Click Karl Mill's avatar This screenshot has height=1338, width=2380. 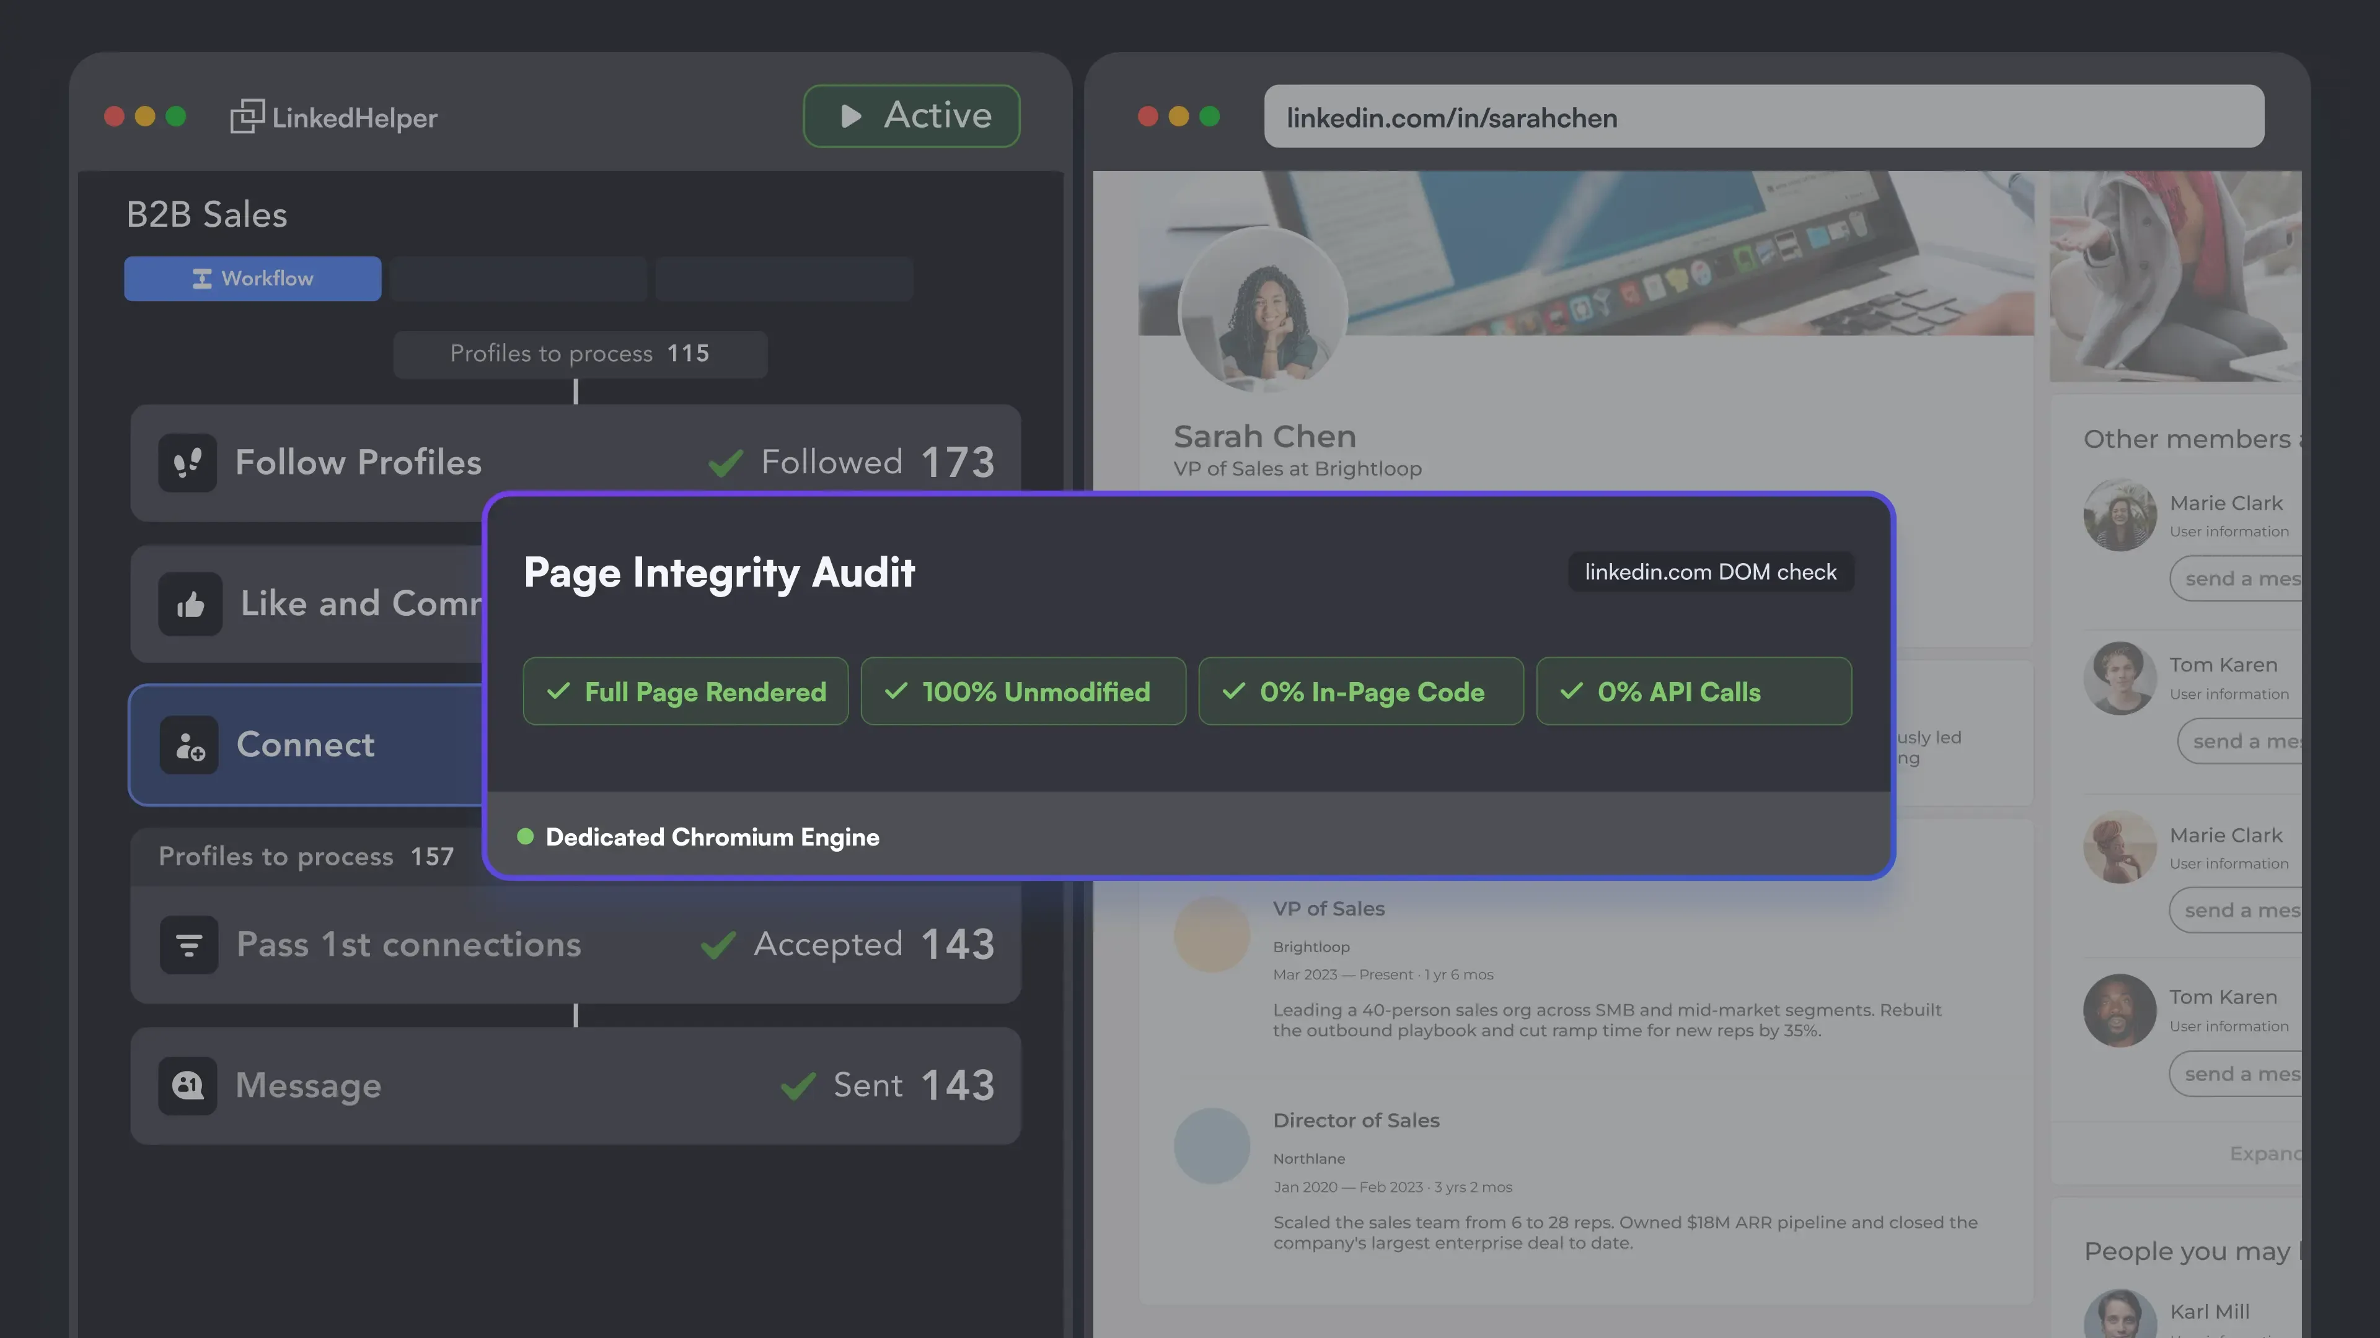click(x=2120, y=1314)
